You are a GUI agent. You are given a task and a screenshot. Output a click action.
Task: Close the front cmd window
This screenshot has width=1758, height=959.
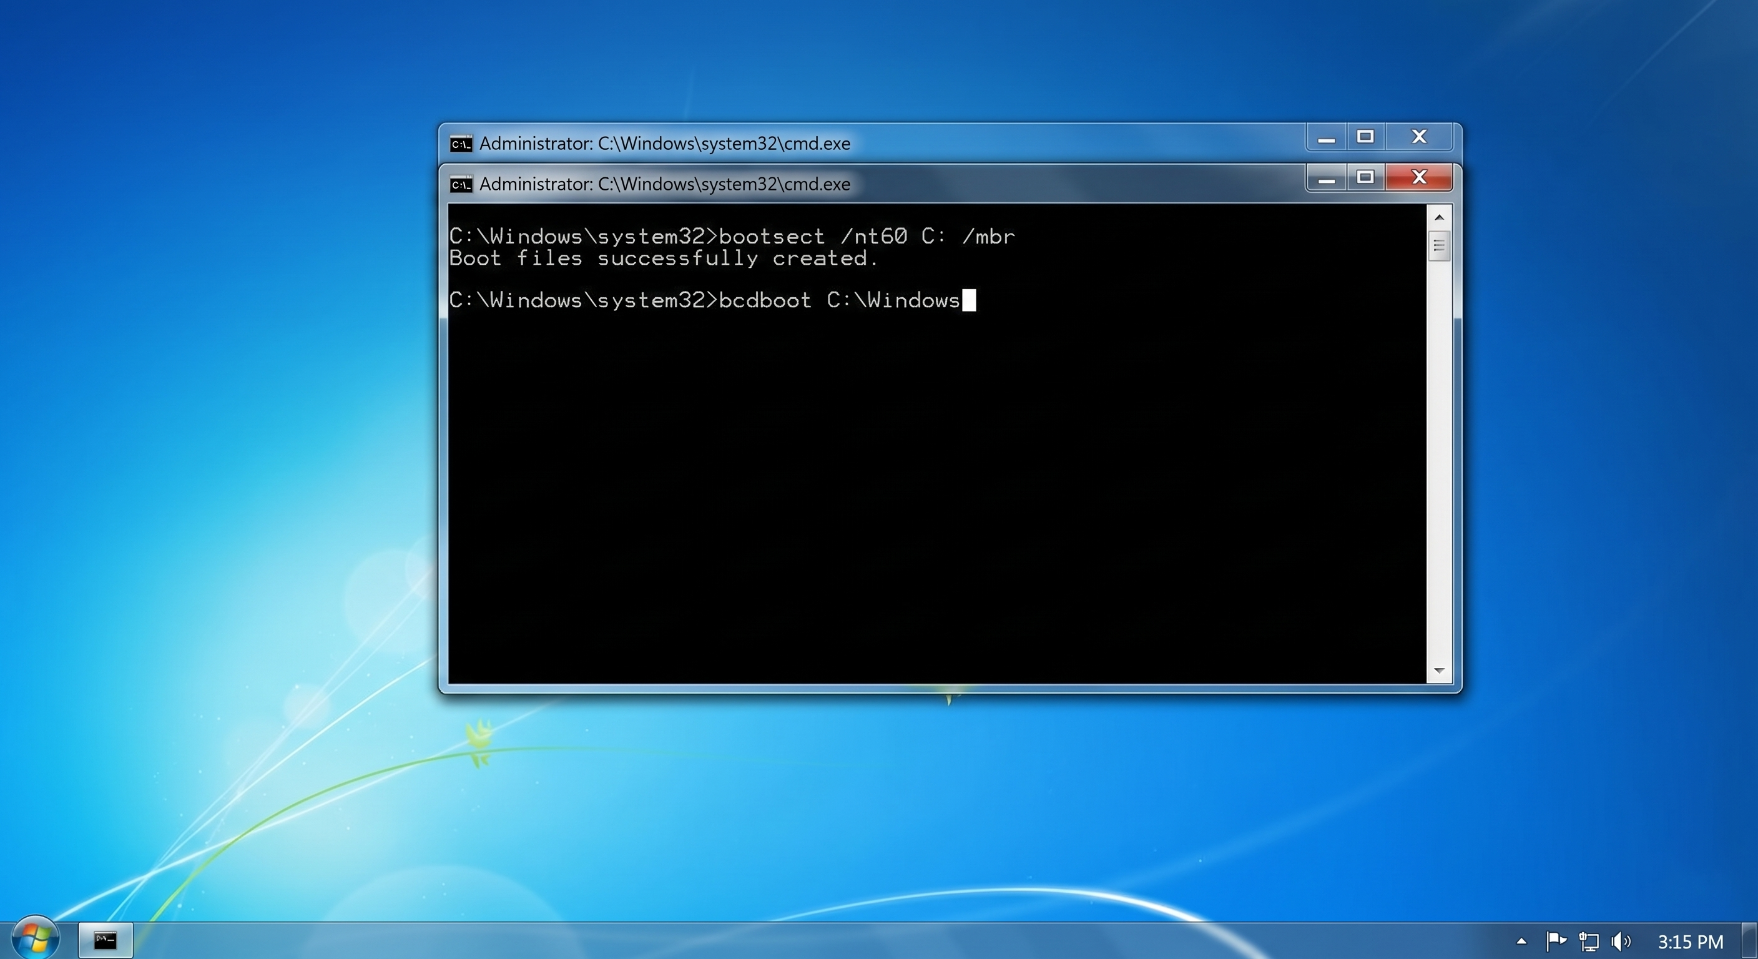click(1419, 177)
